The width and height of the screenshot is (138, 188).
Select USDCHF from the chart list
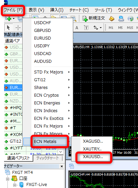pos(48,23)
